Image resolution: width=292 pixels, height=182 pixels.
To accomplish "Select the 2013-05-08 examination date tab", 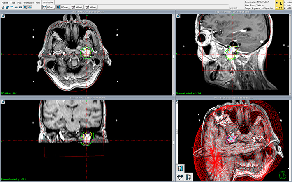I will (x=48, y=2).
